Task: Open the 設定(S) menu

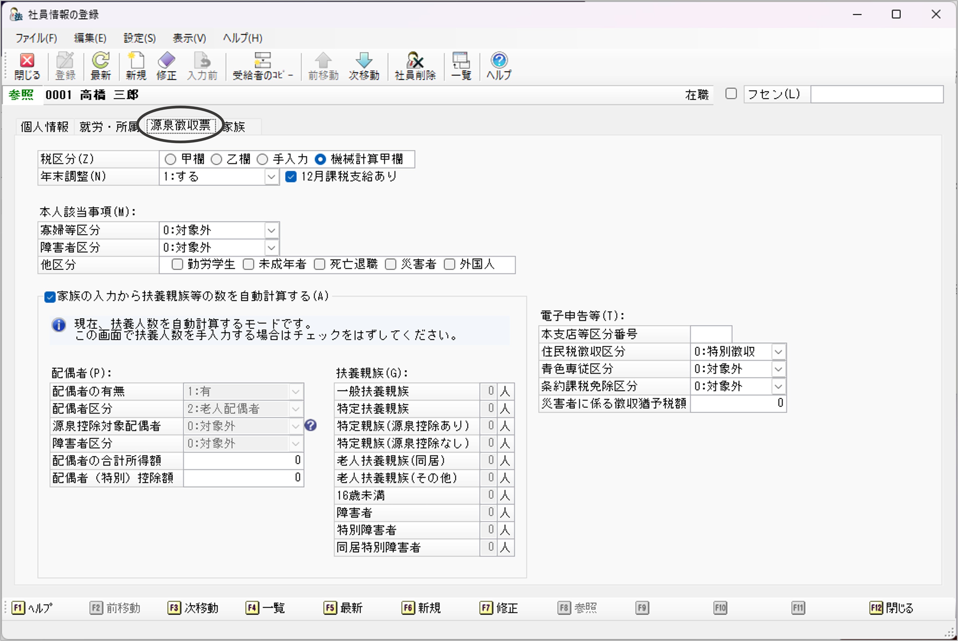Action: (139, 38)
